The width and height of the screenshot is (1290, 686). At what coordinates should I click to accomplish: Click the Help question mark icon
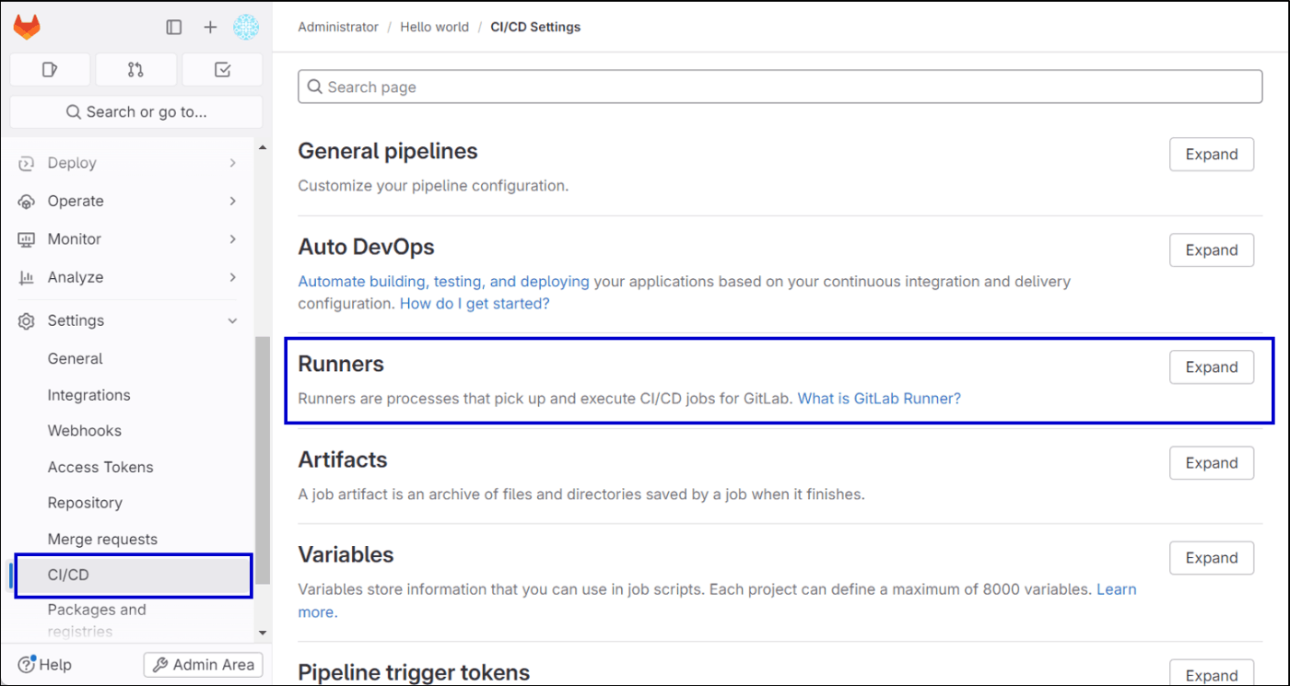[x=27, y=665]
